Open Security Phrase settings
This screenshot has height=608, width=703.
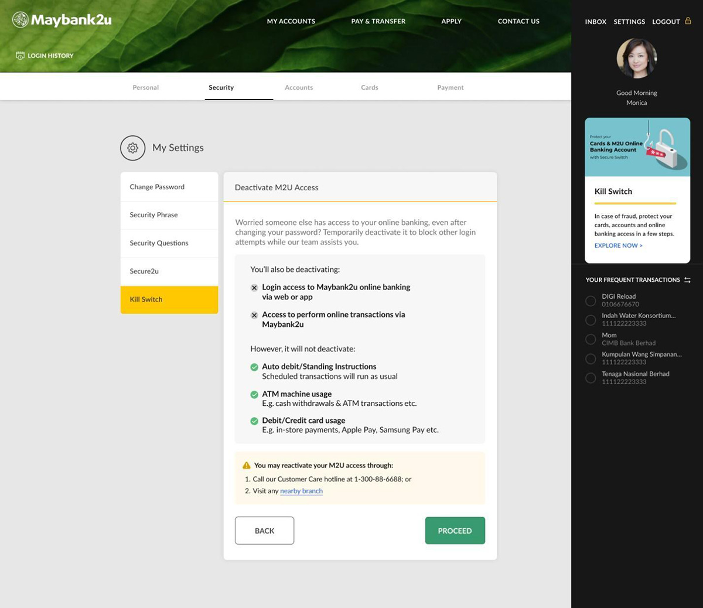169,215
